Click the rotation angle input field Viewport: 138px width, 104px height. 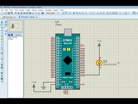coord(6,28)
